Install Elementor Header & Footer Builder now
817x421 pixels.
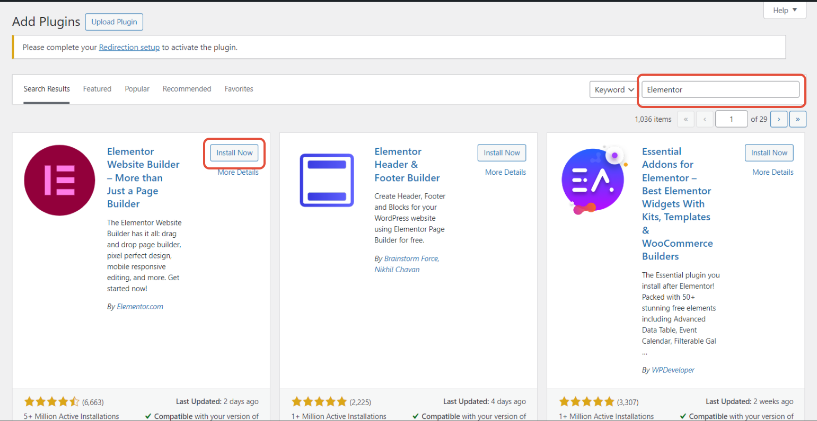pos(502,153)
